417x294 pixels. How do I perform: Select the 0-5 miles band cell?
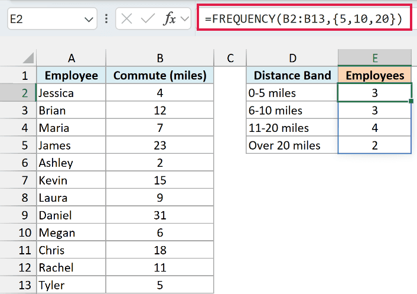pos(292,93)
